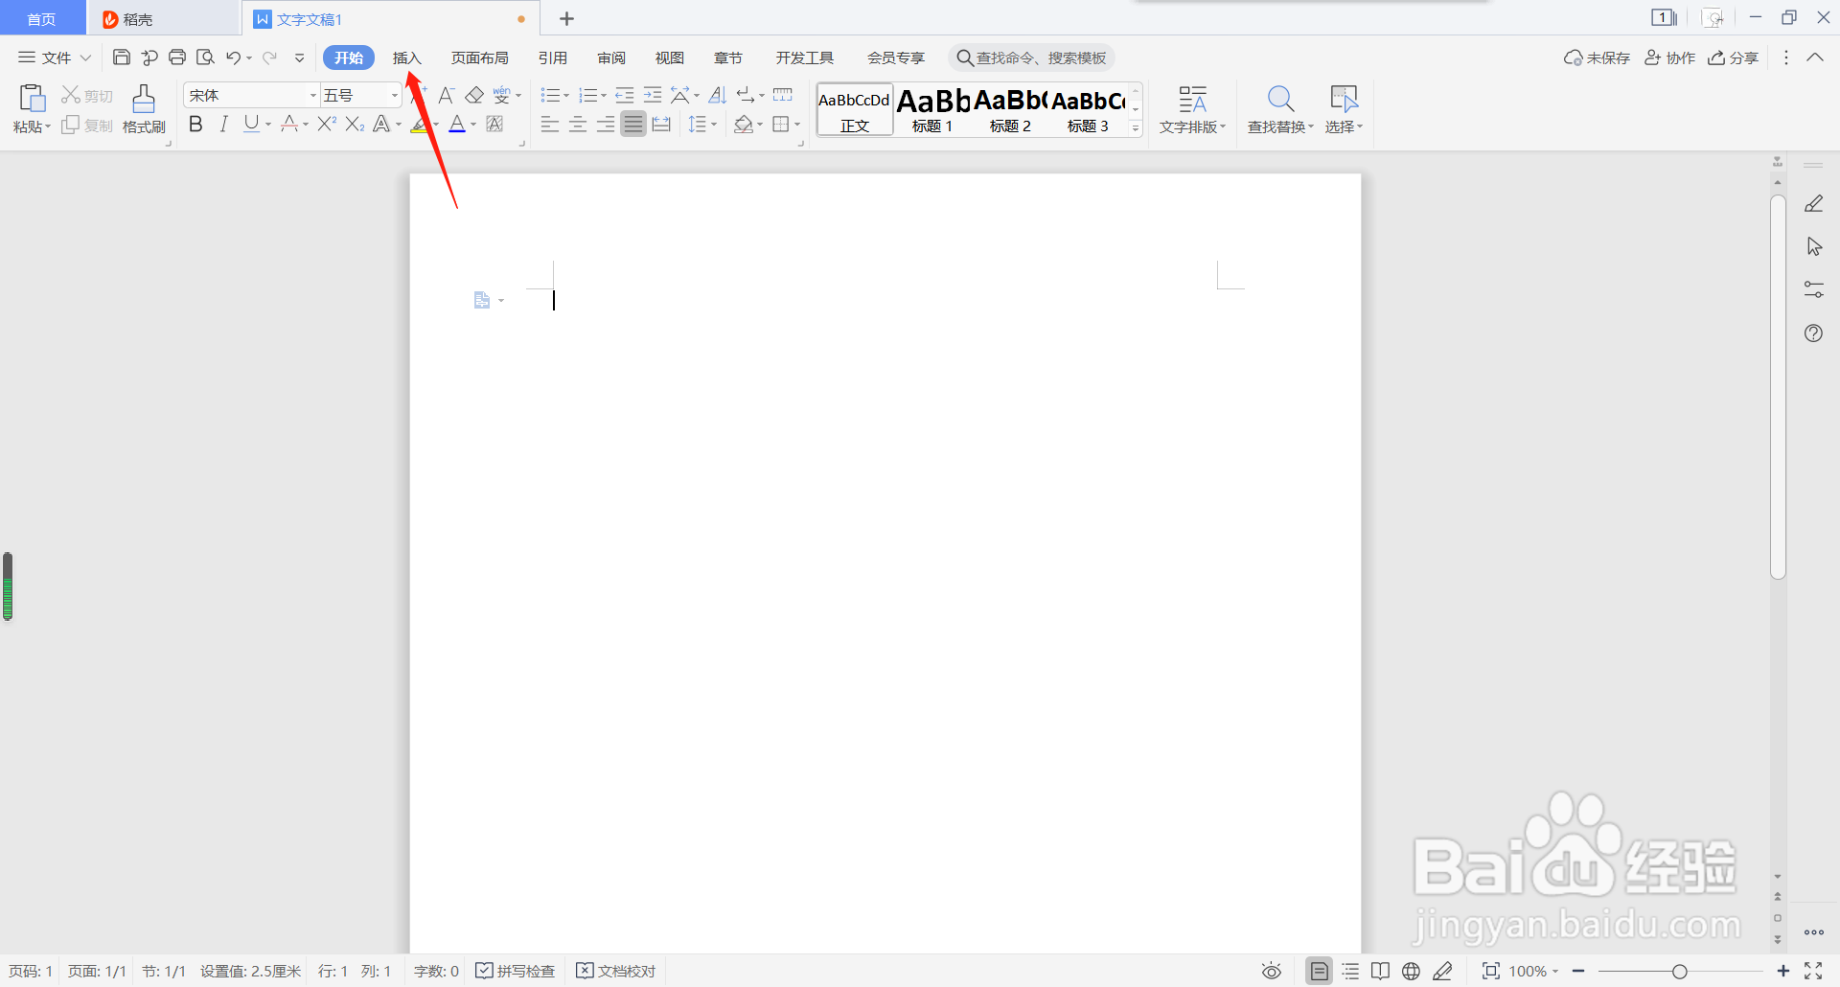Apply the font color A swatch
This screenshot has width=1840, height=987.
point(457,124)
